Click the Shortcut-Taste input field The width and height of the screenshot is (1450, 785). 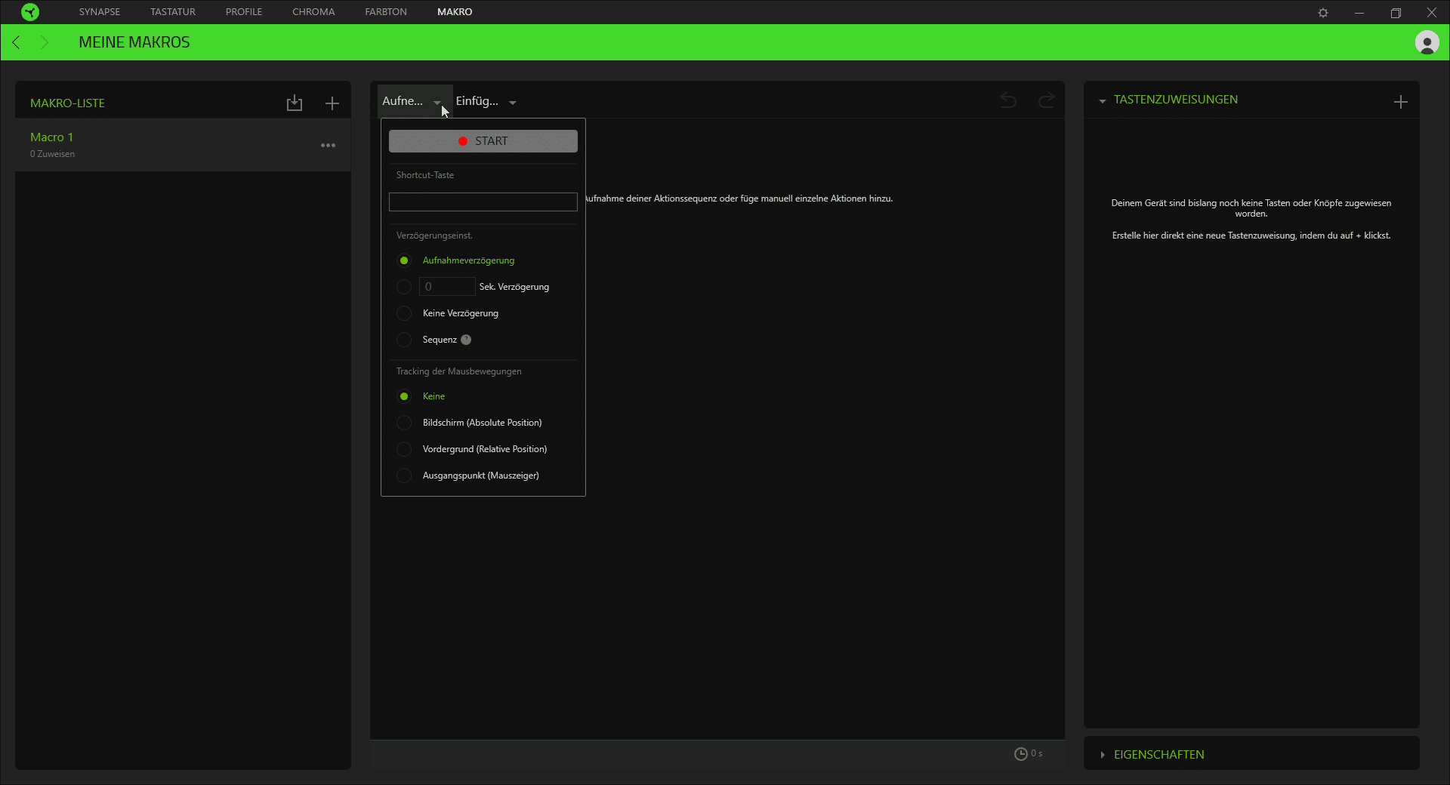483,202
